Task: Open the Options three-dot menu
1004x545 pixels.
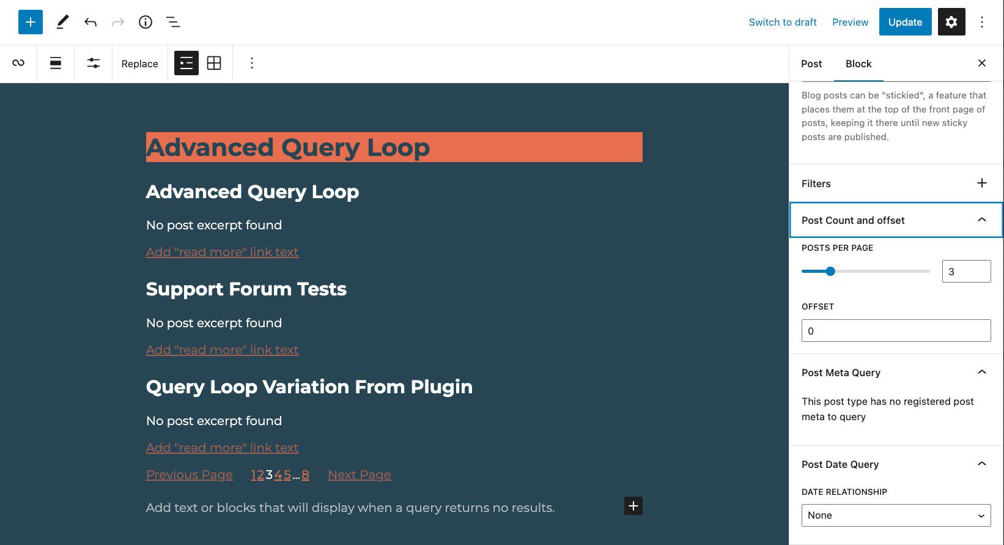Action: point(982,22)
